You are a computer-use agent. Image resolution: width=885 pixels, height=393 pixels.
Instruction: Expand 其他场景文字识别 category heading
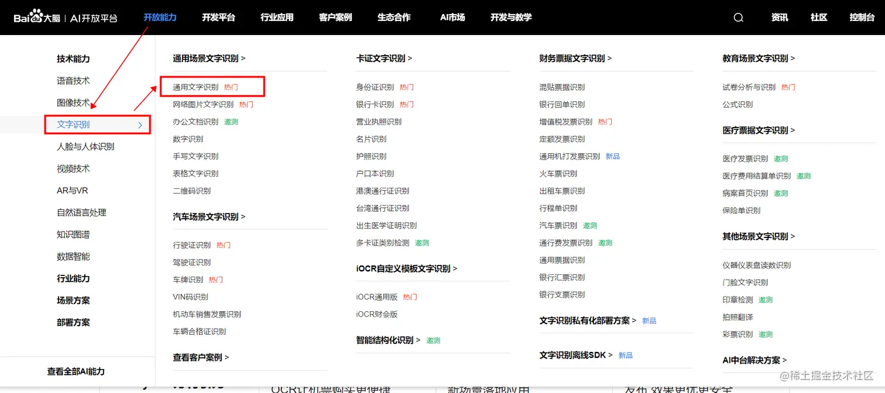759,236
